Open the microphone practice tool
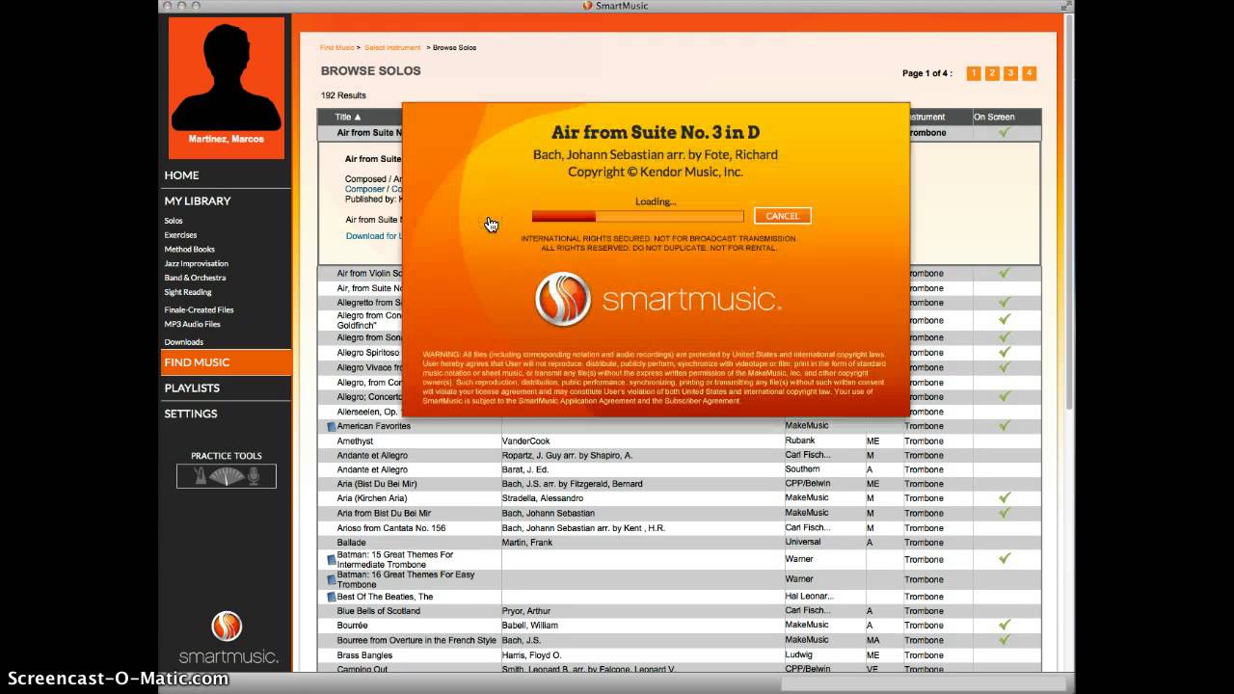 tap(254, 475)
